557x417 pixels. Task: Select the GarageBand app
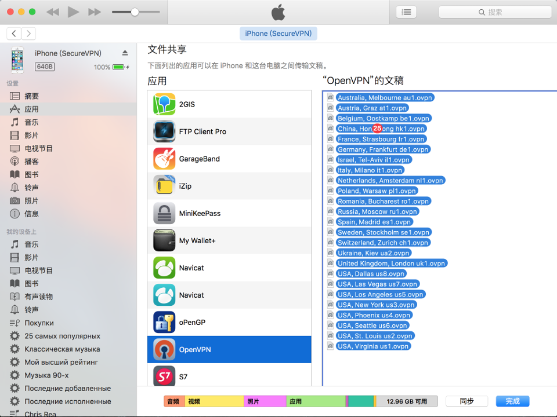click(229, 159)
